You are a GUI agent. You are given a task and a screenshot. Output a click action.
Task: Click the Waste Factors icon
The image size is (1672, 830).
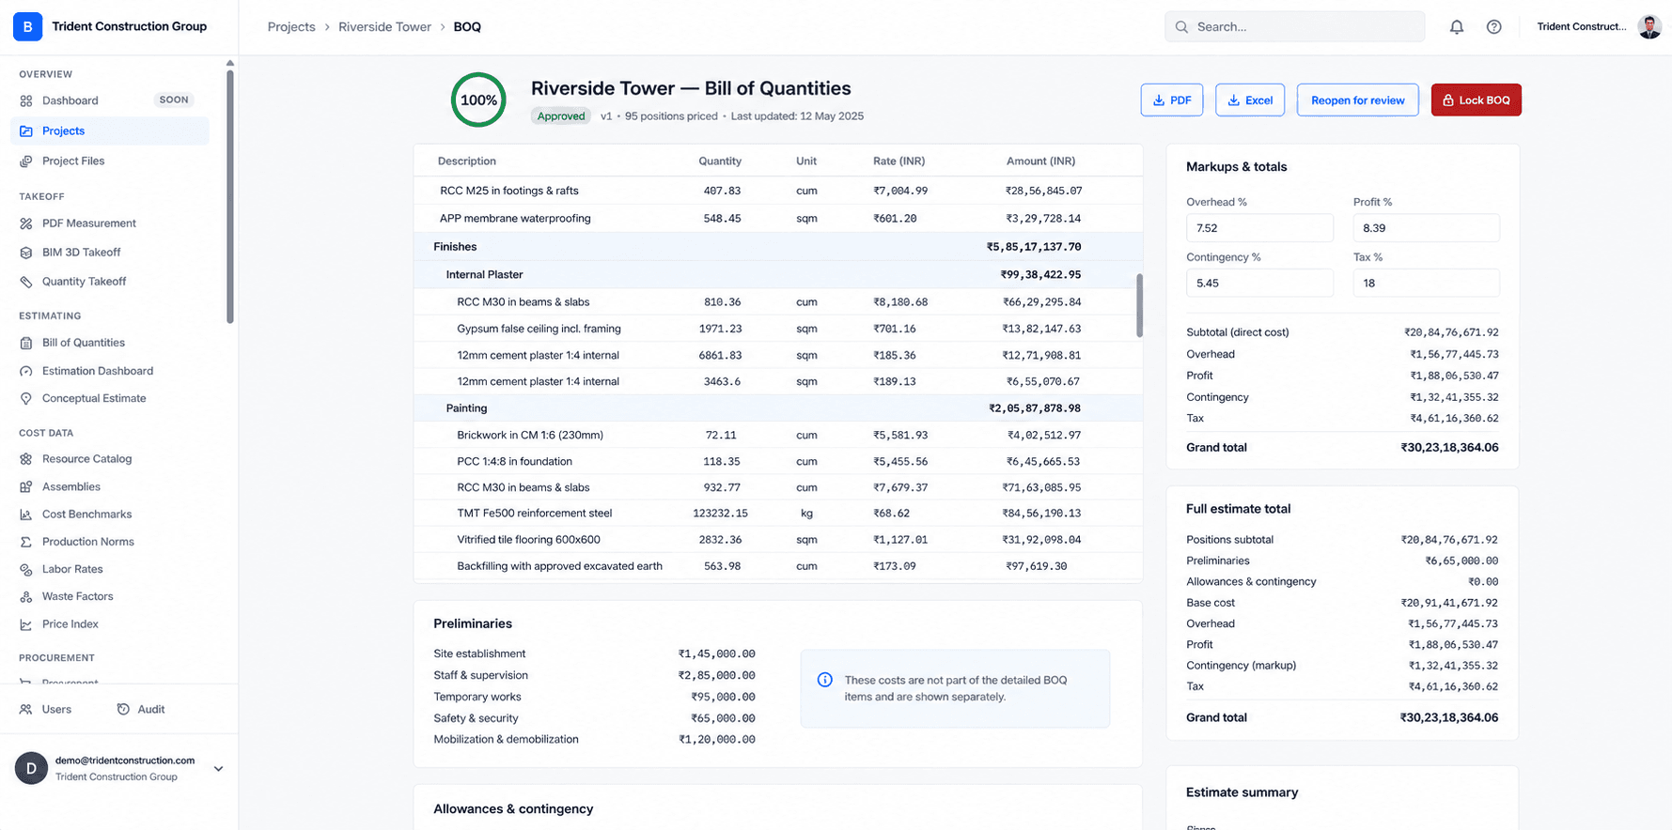coord(26,596)
